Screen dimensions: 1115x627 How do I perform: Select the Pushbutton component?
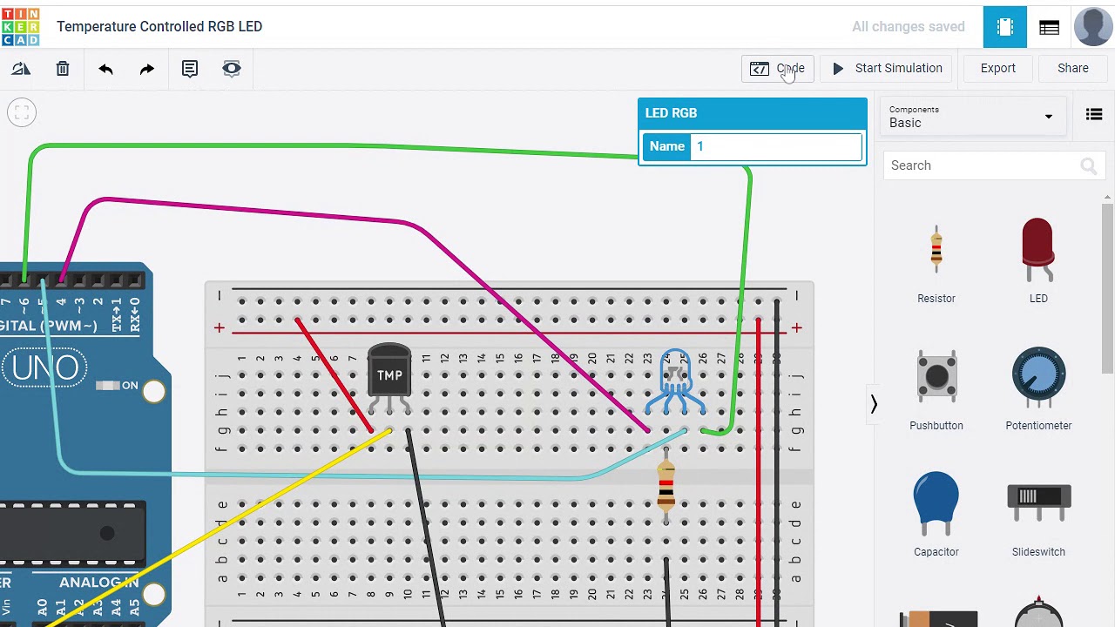point(936,391)
